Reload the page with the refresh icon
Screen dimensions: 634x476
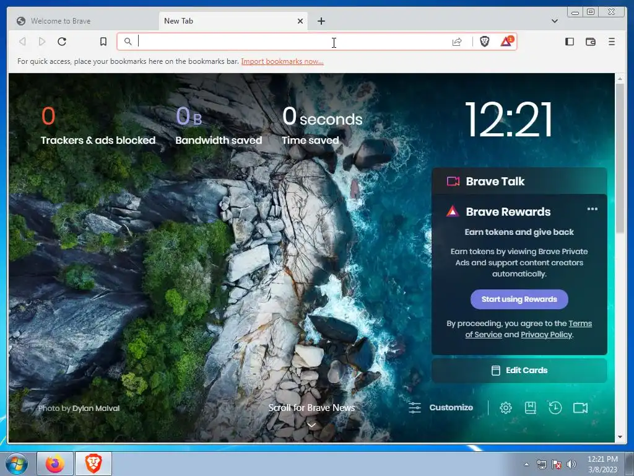pyautogui.click(x=62, y=42)
